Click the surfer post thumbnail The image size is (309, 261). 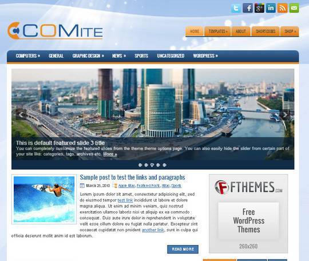pyautogui.click(x=44, y=199)
